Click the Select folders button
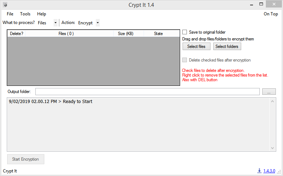Screen dimensions: 283x176 pyautogui.click(x=227, y=47)
